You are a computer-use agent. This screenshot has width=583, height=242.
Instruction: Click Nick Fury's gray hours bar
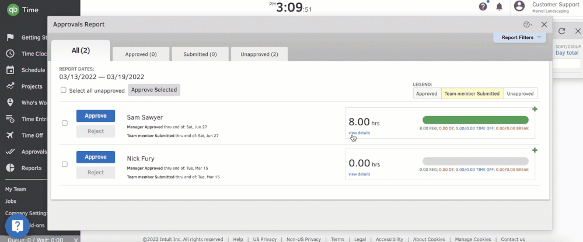(x=476, y=161)
